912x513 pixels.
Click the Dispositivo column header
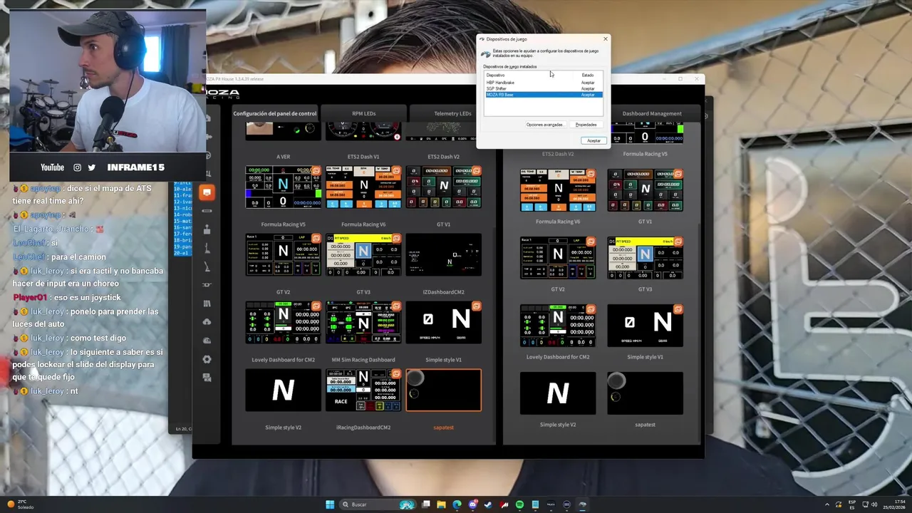click(x=531, y=75)
